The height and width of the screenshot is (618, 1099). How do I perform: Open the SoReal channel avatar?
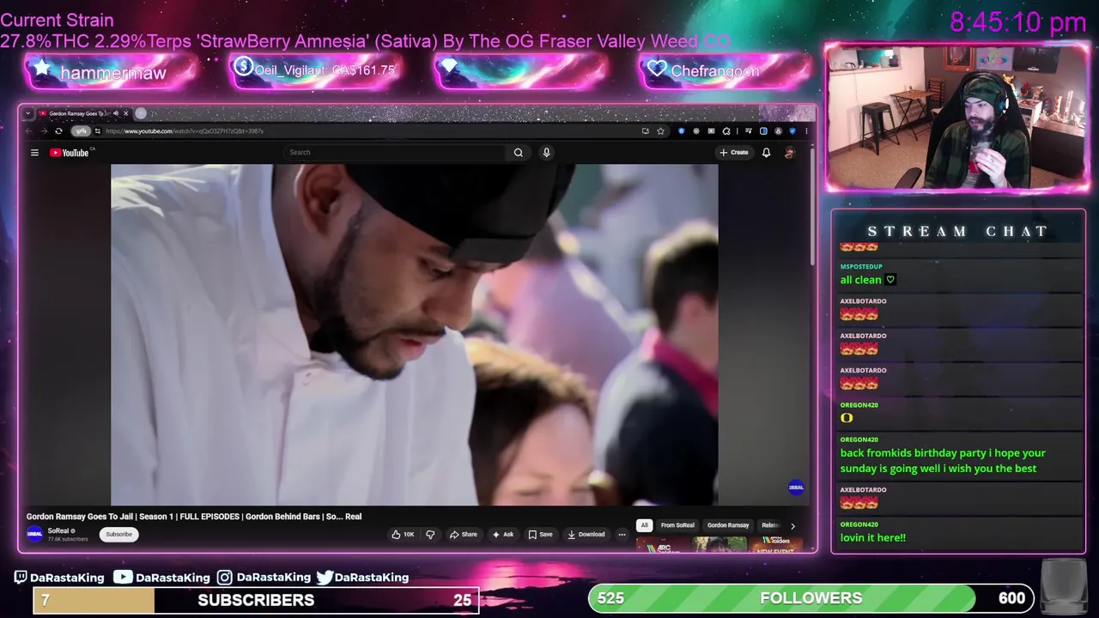(34, 534)
